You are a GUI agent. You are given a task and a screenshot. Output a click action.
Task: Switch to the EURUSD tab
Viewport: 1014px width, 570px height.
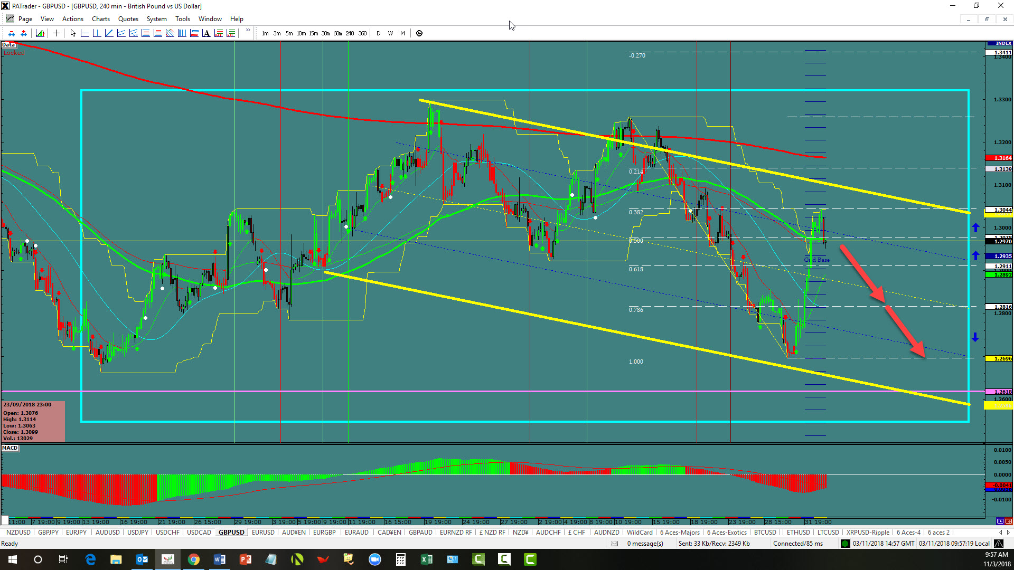tap(263, 533)
